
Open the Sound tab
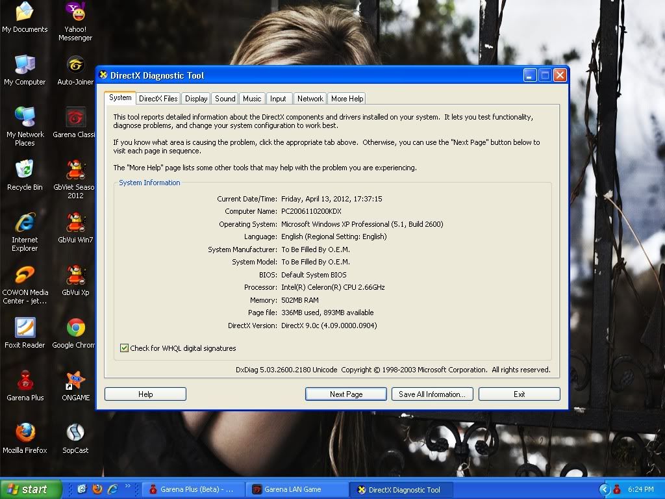225,99
